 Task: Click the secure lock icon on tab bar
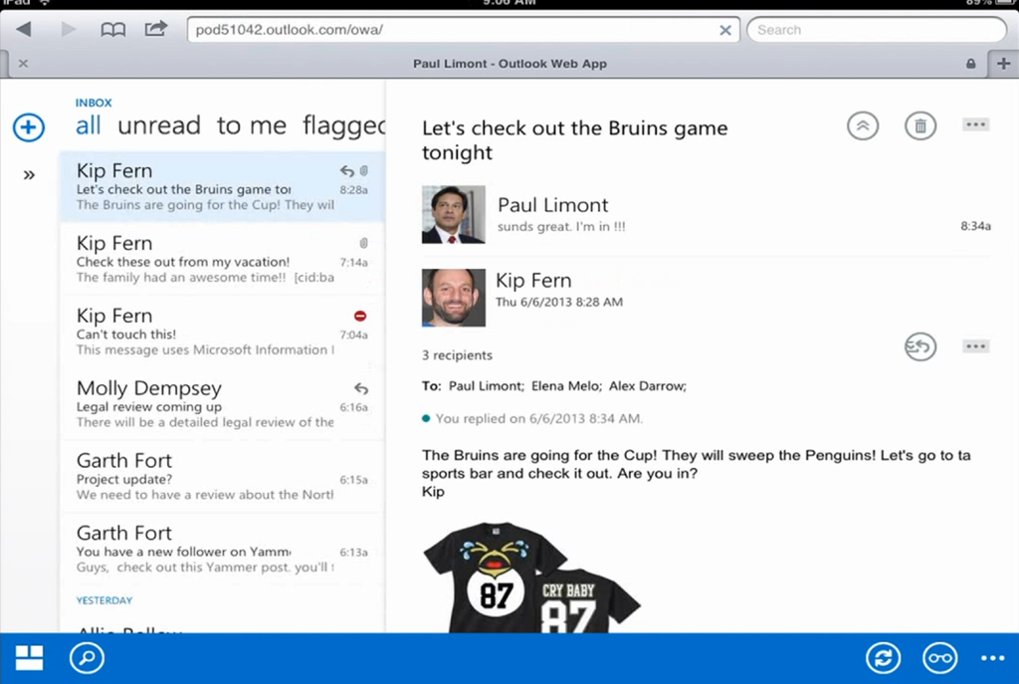coord(970,64)
